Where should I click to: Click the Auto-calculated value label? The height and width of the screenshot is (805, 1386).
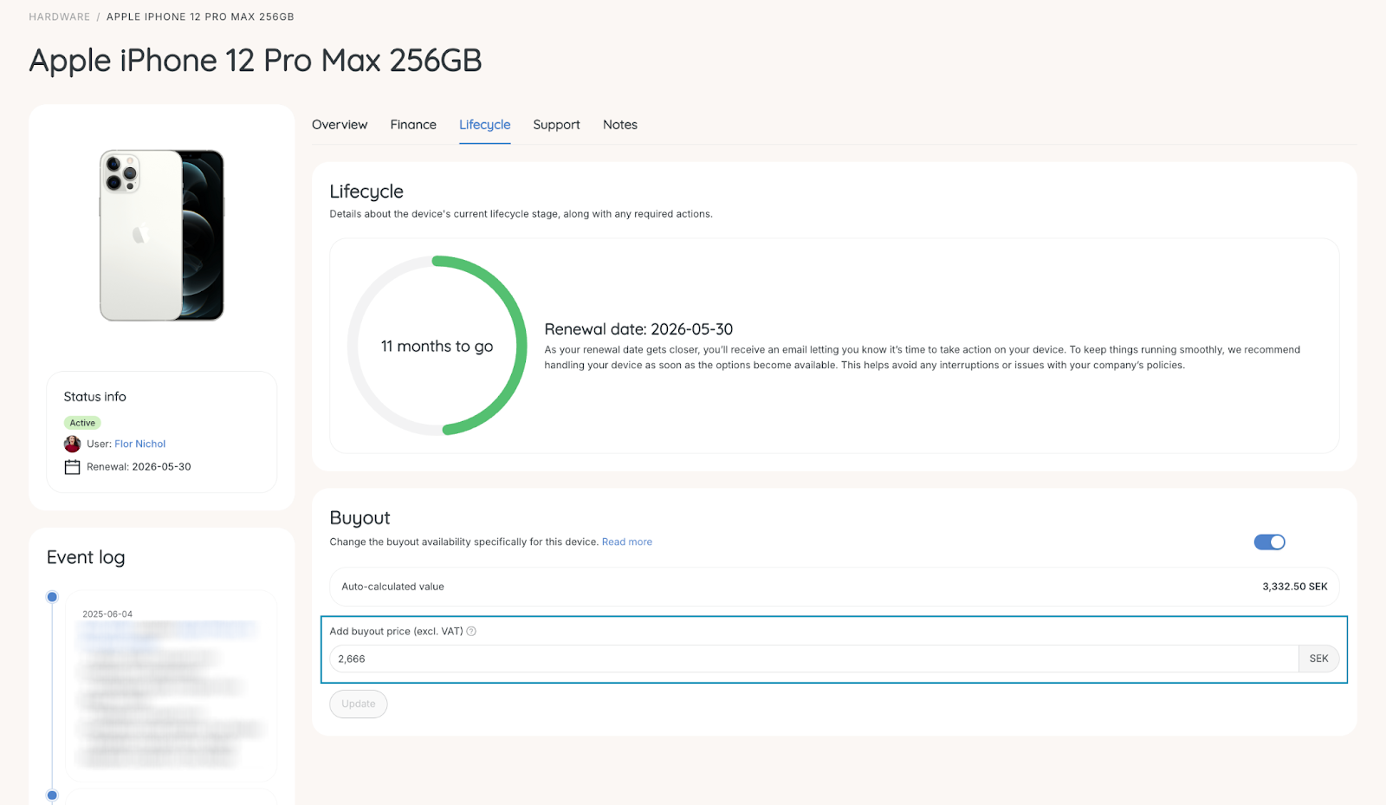pos(392,588)
